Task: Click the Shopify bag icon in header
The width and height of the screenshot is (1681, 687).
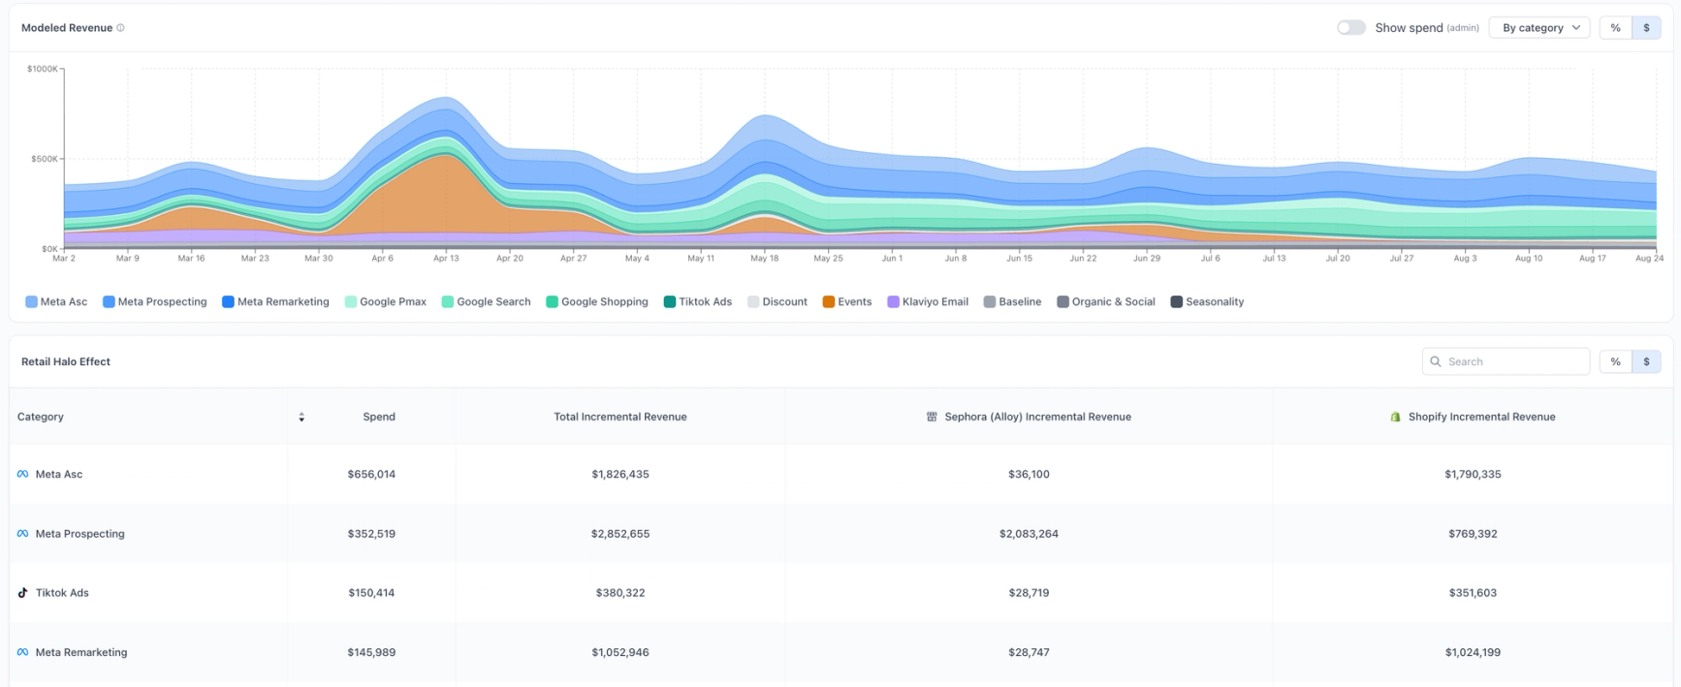Action: [x=1395, y=417]
